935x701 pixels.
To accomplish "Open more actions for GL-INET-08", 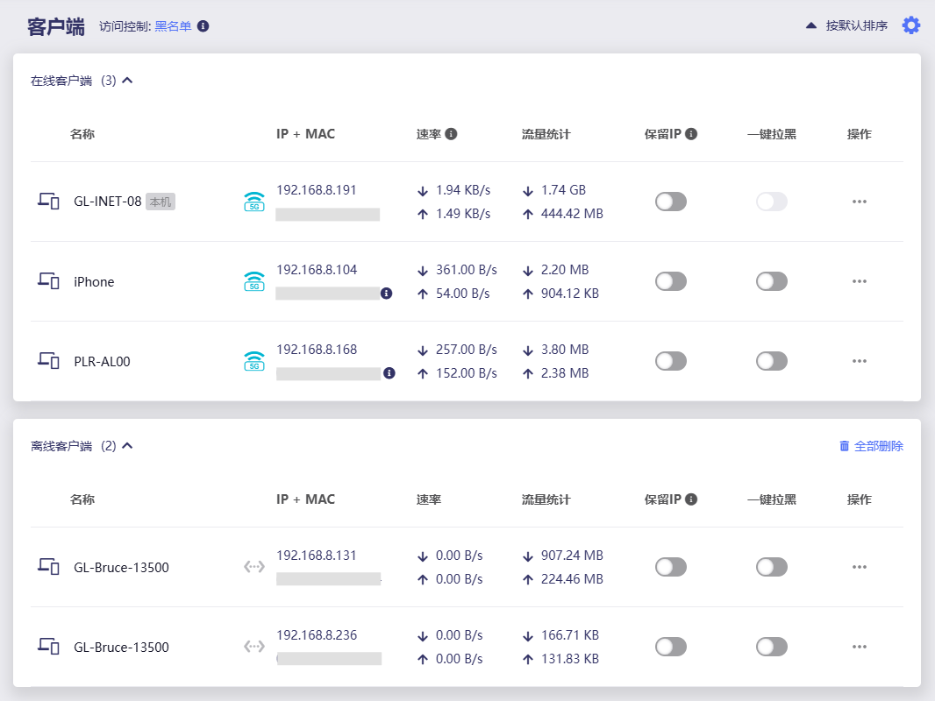I will pyautogui.click(x=860, y=202).
